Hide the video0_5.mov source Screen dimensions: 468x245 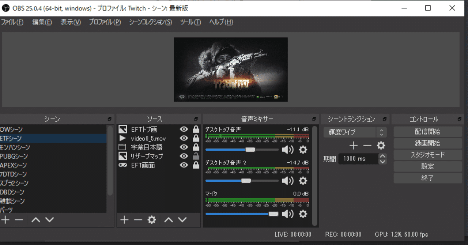pyautogui.click(x=184, y=138)
